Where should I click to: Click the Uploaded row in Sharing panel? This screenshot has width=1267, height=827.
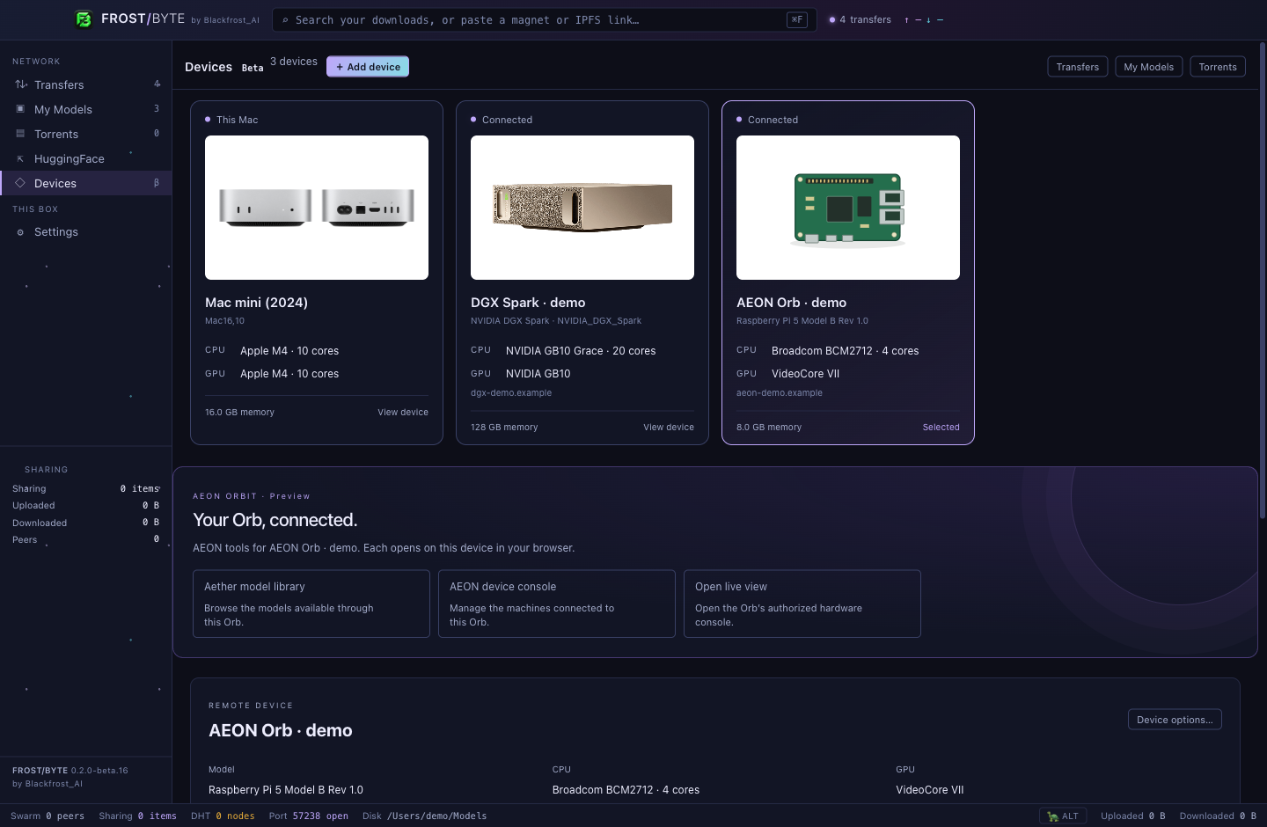[86, 505]
